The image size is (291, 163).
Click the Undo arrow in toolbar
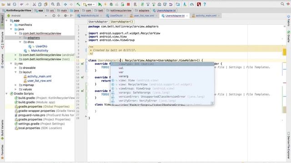(22, 4)
